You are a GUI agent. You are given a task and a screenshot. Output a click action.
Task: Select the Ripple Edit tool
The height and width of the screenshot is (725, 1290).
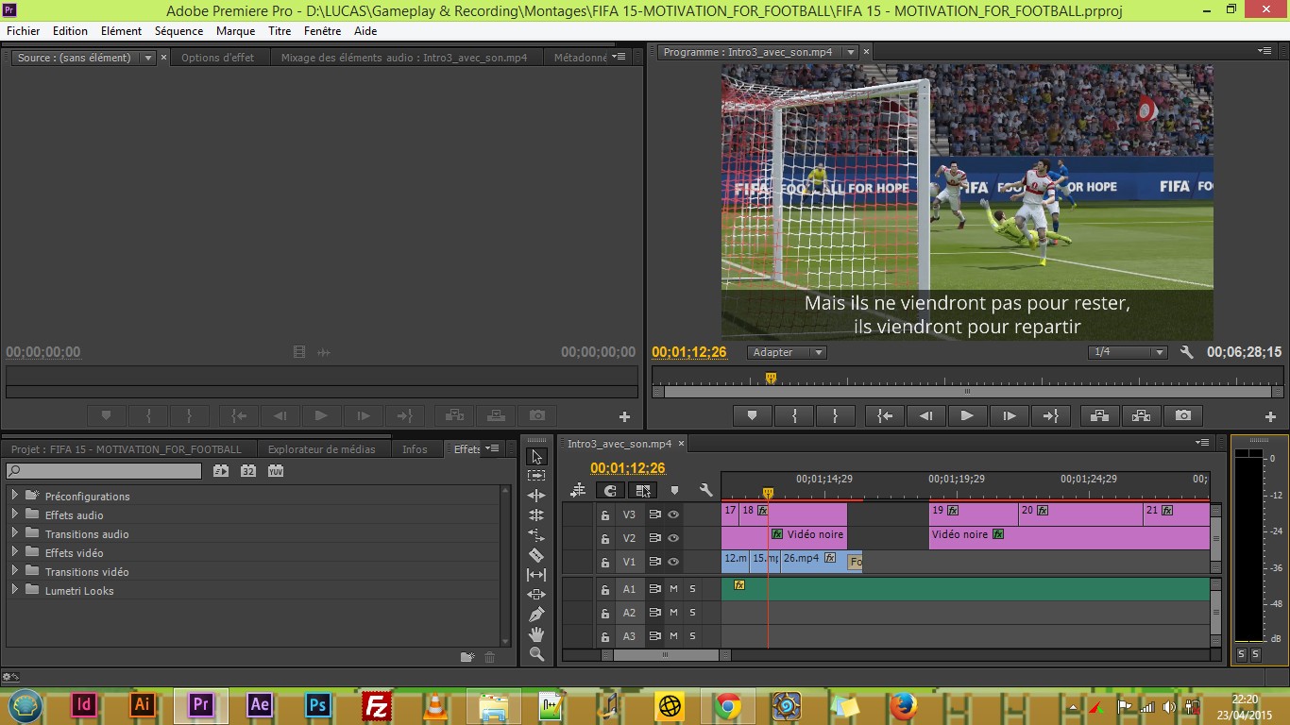(536, 496)
